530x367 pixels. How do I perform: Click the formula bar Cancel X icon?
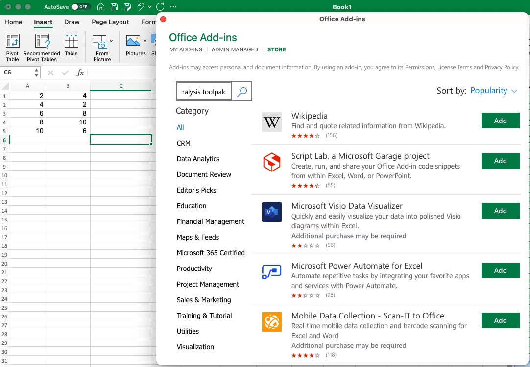click(x=51, y=73)
